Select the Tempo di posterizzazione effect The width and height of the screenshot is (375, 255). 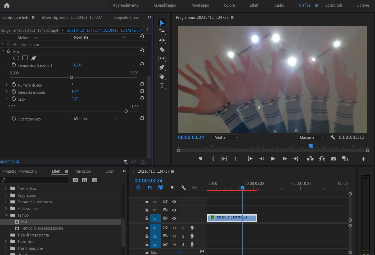coord(42,228)
